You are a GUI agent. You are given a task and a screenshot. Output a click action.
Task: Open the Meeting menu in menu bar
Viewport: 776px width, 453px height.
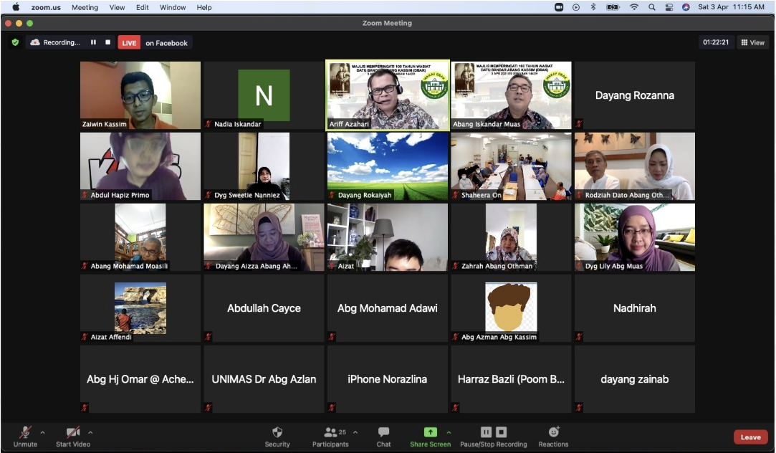tap(85, 7)
